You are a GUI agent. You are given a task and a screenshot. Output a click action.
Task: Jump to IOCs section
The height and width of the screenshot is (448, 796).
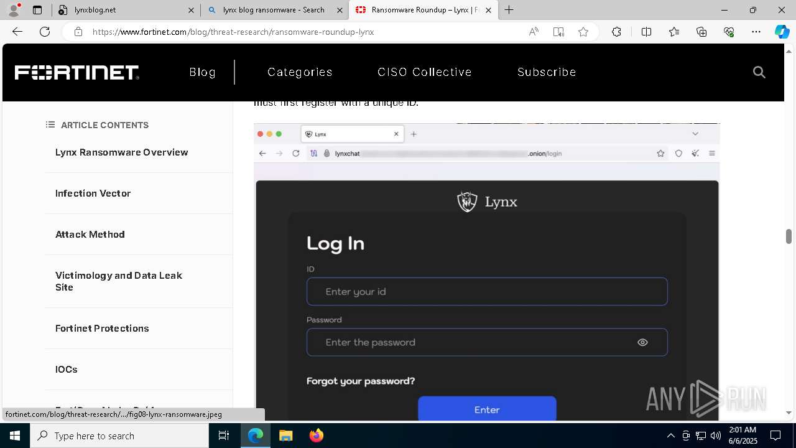pos(66,370)
